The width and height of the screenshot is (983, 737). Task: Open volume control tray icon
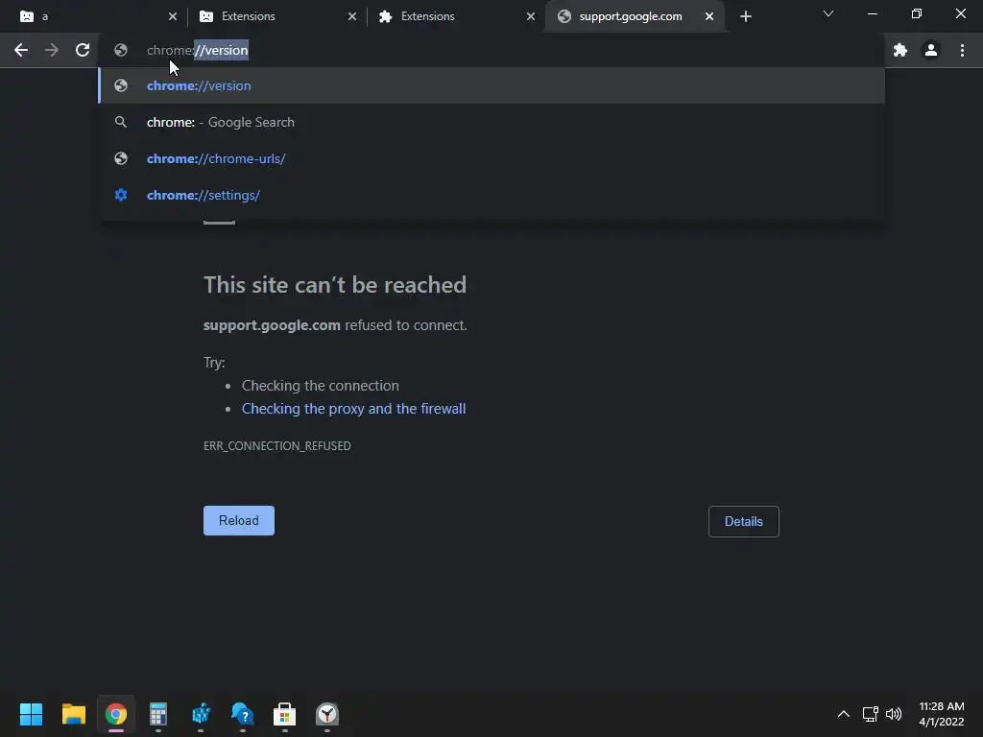tap(894, 714)
